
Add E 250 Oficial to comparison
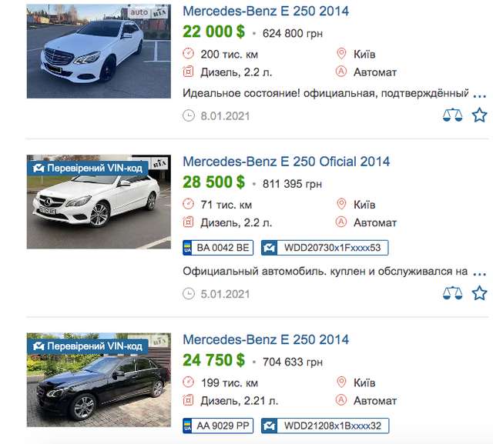453,293
